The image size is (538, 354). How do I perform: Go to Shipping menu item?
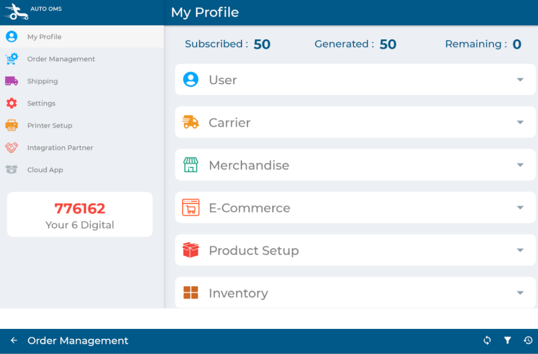click(x=82, y=81)
